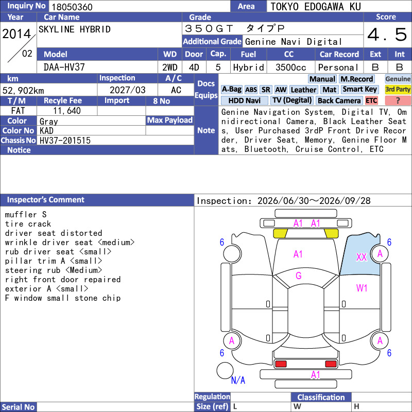412x412 pixels.
Task: Click the Leather equipment badge
Action: click(x=303, y=90)
